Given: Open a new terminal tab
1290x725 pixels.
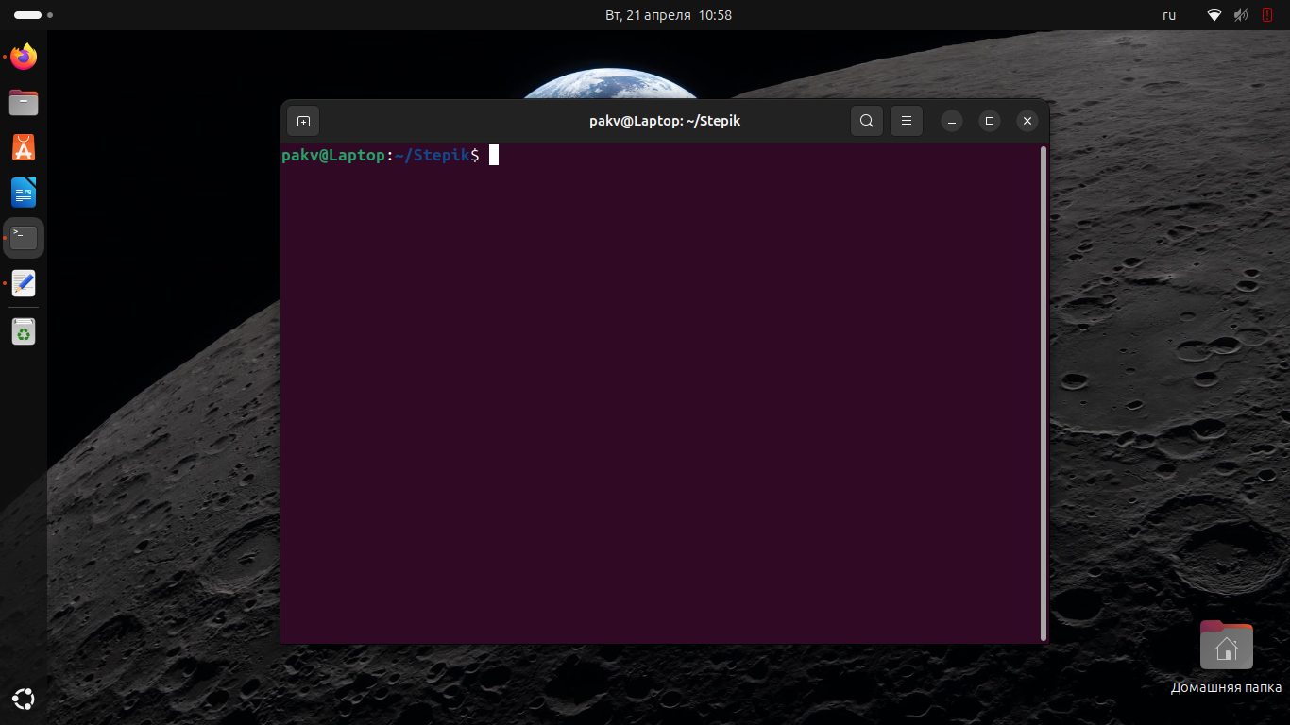Looking at the screenshot, I should 303,121.
